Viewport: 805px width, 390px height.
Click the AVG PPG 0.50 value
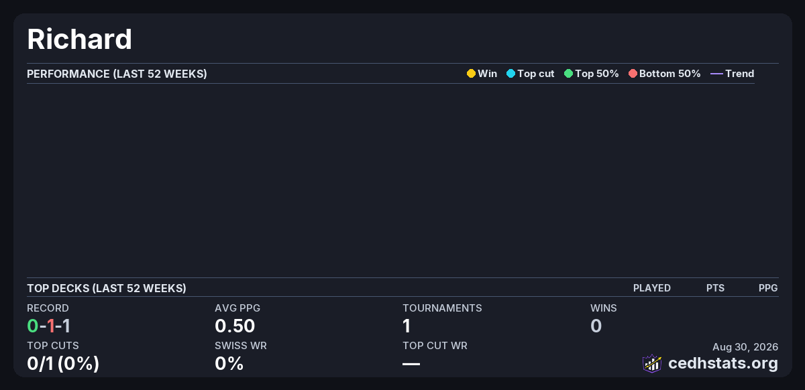[235, 326]
